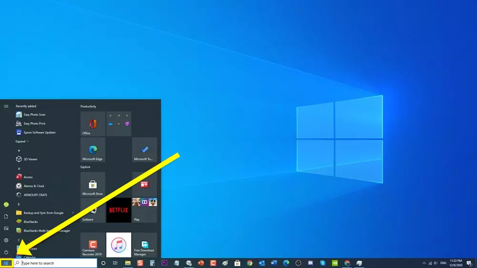Screen dimensions: 477x268
Task: Show hidden system tray icons
Action: click(424, 263)
